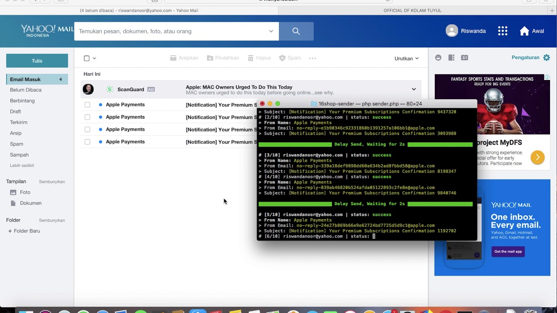Collapse sidebar with Lebih sedikit
Screen dimensions: 557x313
coord(22,166)
